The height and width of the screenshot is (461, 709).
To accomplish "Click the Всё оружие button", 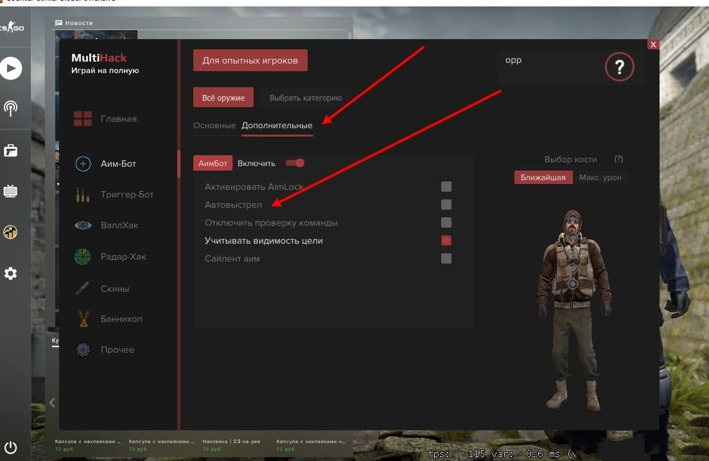I will tap(223, 97).
